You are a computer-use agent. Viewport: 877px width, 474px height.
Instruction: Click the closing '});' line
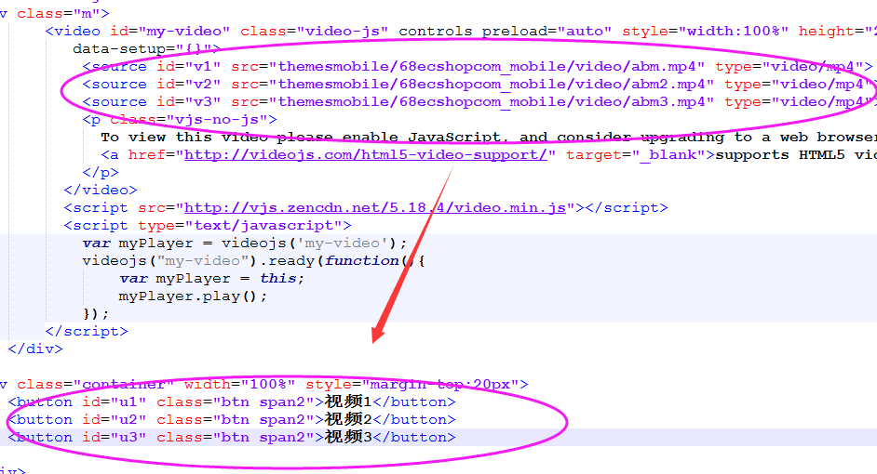click(96, 314)
